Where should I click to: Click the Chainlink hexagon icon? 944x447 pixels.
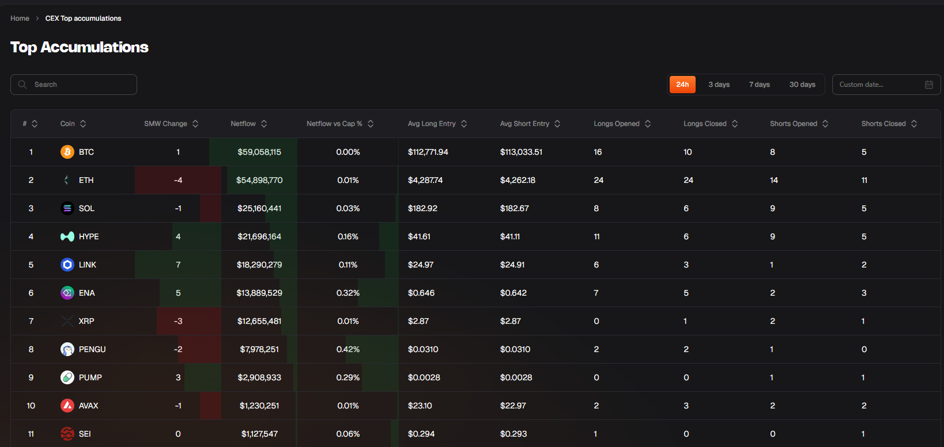67,265
